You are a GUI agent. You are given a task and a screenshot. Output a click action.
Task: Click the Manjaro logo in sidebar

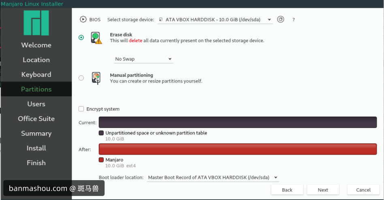pyautogui.click(x=36, y=23)
